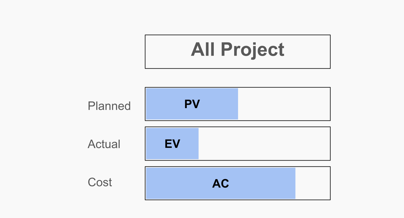Viewport: 404px width, 218px height.
Task: Select the word "Project" in the title
Action: [x=252, y=49]
